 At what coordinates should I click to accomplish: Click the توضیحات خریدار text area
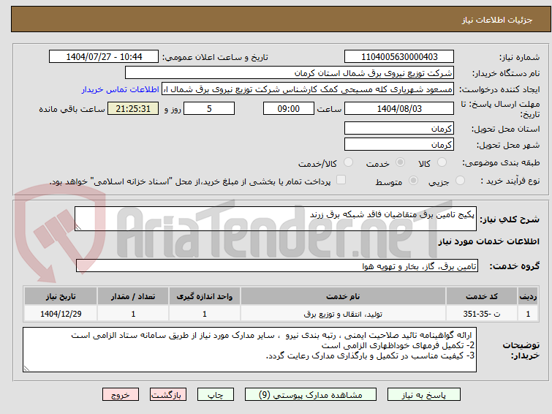coord(249,350)
